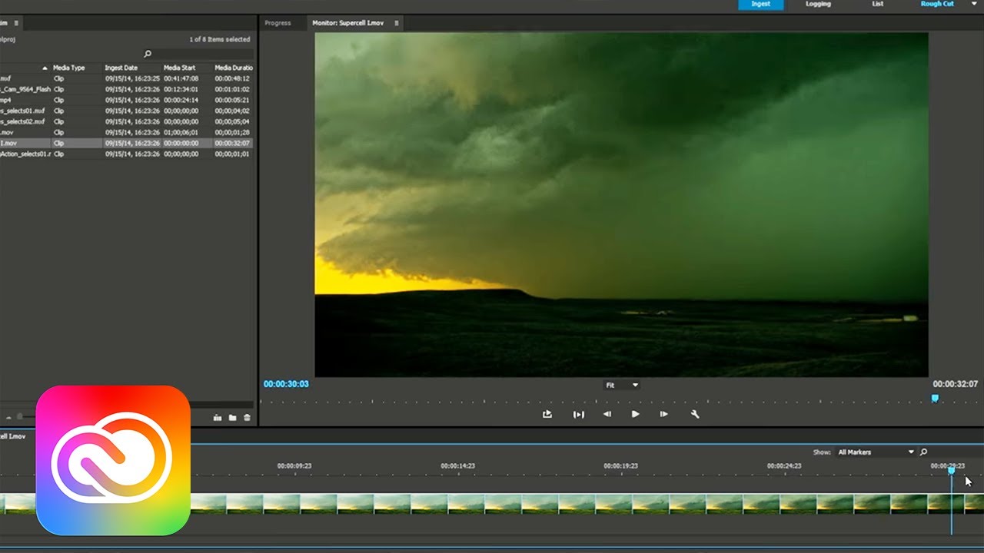Click the filmstrip thumbnail below 00:00:14:23
984x553 pixels.
pos(466,504)
